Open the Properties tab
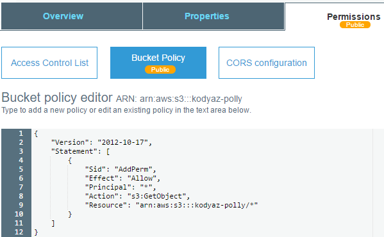 (x=213, y=16)
